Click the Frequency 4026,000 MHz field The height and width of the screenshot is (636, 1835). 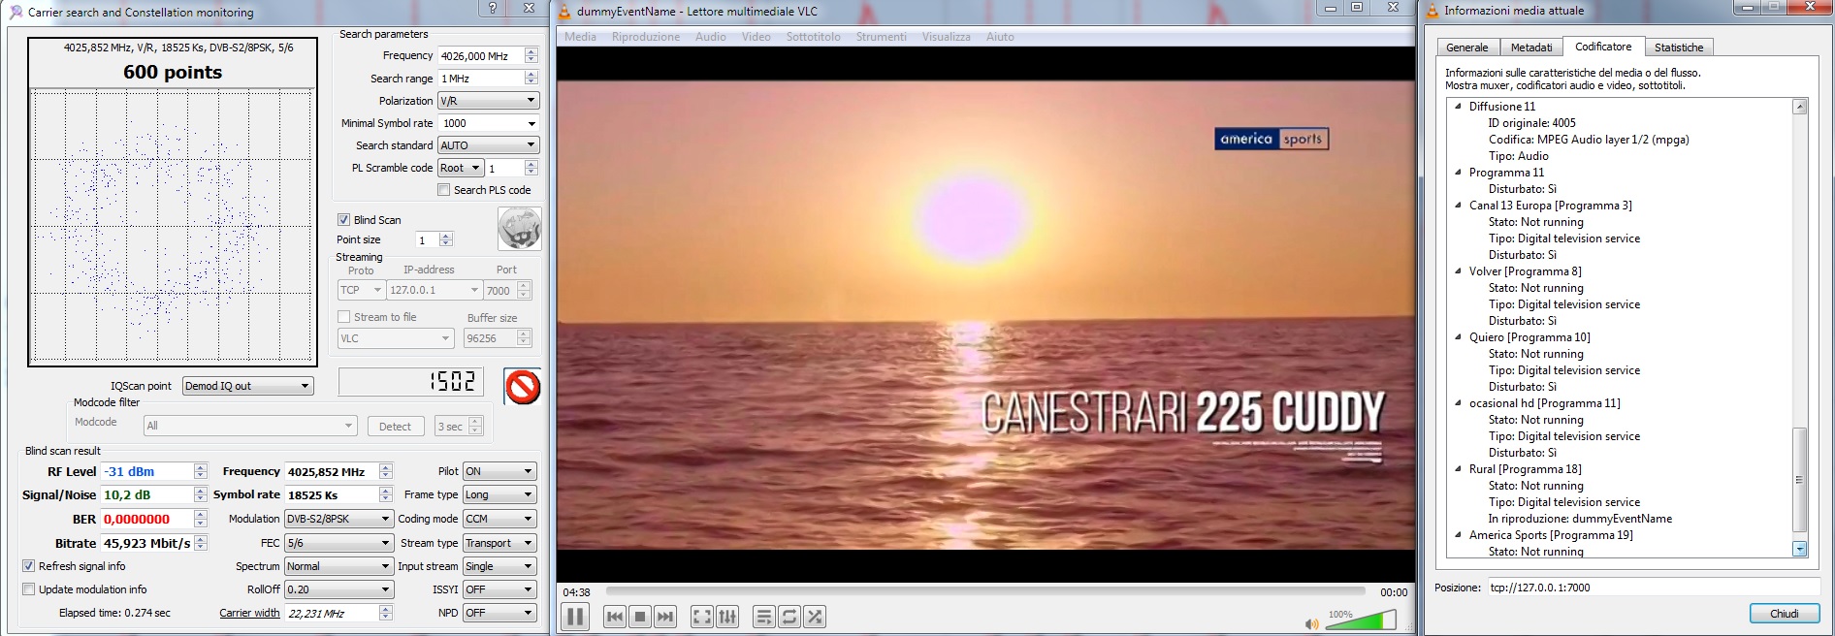(x=481, y=56)
